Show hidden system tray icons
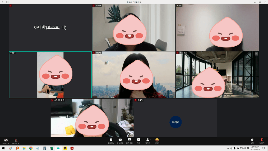The height and width of the screenshot is (151, 268). tap(228, 148)
